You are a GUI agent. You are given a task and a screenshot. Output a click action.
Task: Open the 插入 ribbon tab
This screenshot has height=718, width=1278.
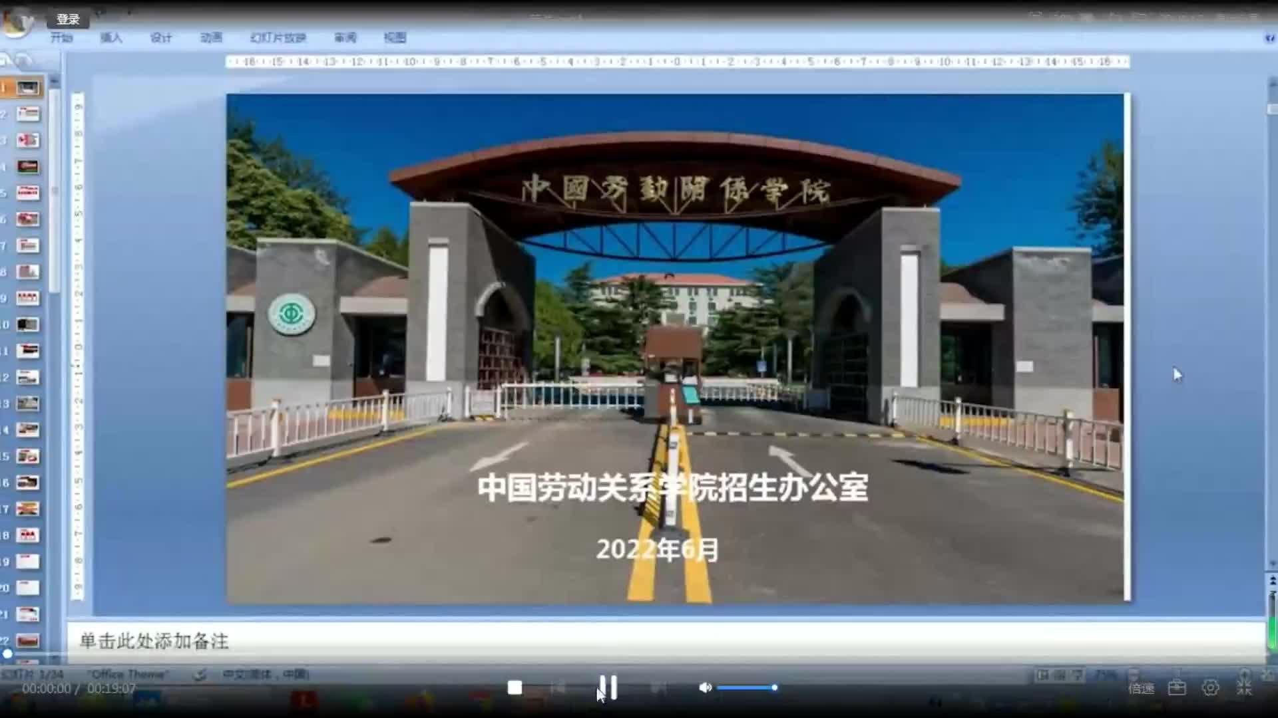click(111, 38)
